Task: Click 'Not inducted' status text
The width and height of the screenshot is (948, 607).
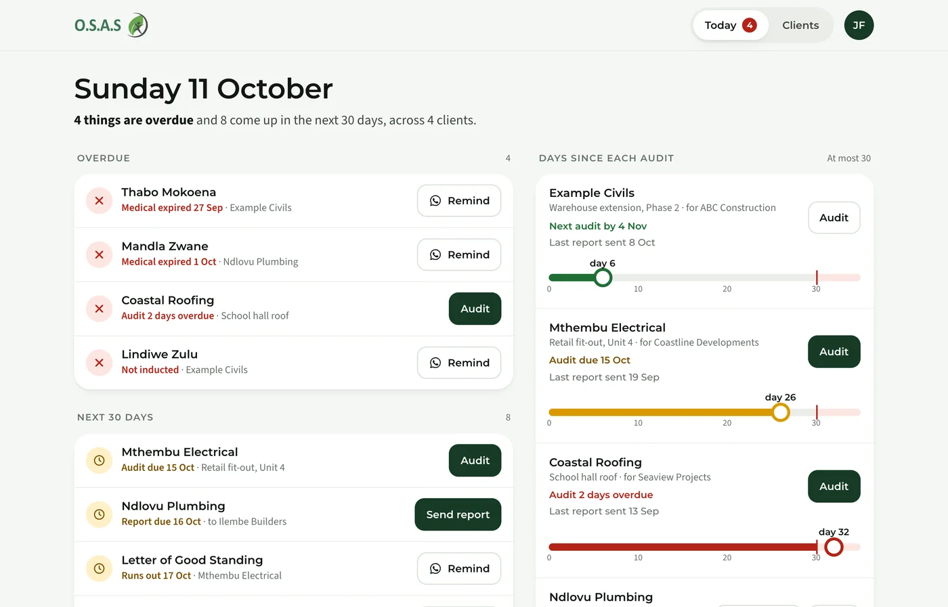Action: [x=150, y=370]
